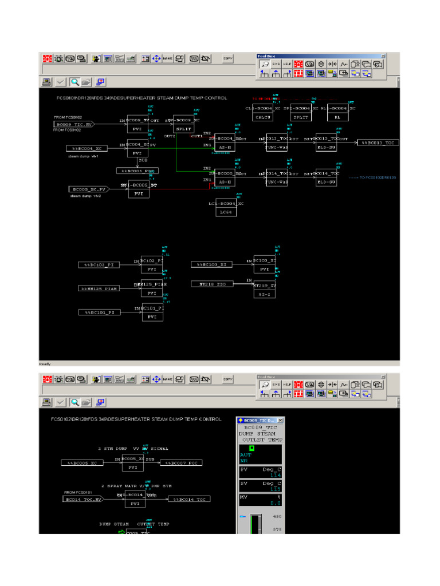Click AUT mode indicator on BC009_TIC faceplate

pyautogui.click(x=245, y=455)
